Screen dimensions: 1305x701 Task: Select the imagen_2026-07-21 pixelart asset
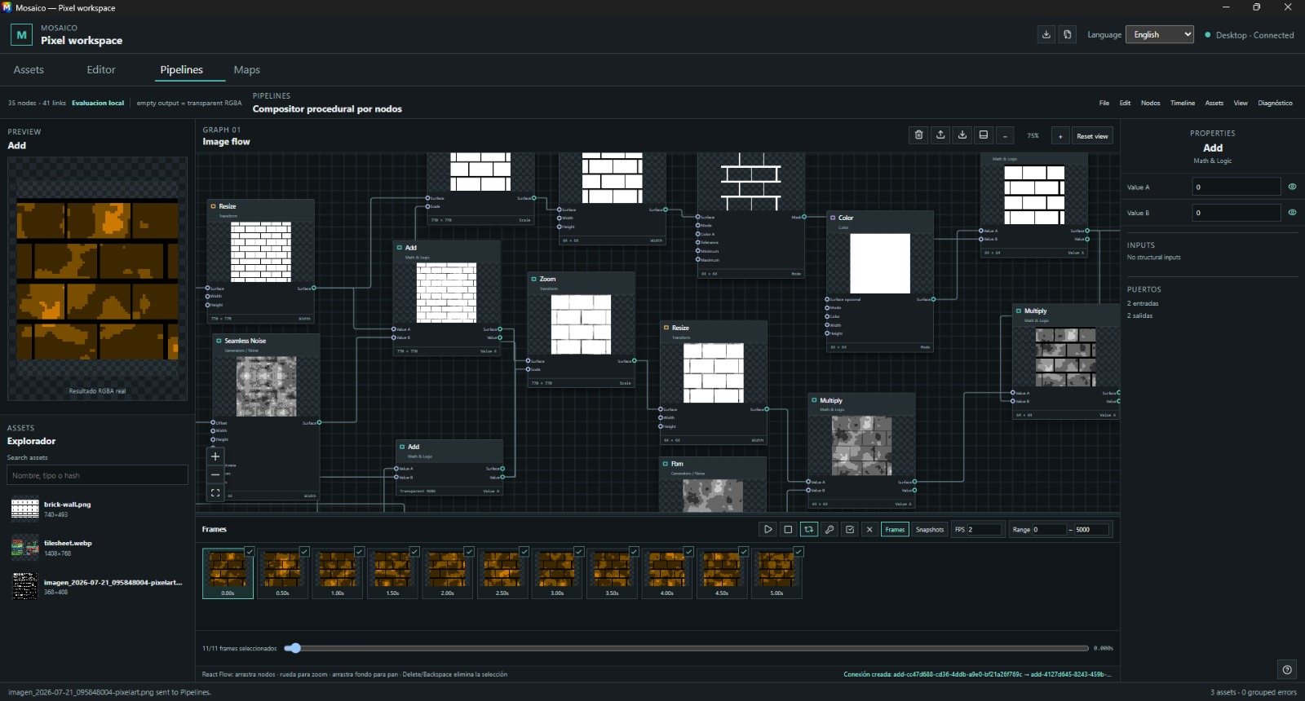pos(97,586)
